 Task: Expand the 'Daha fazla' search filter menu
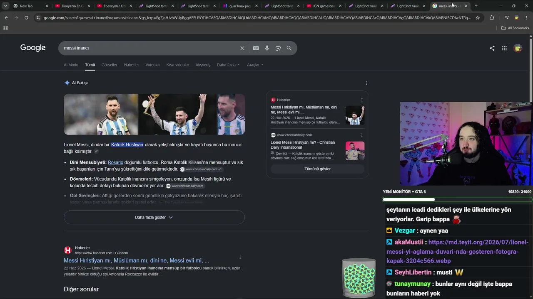[x=229, y=65]
